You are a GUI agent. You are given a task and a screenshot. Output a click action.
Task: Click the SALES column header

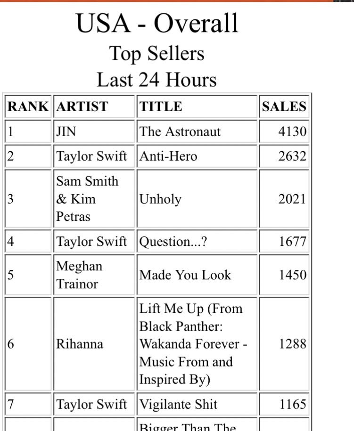(x=284, y=107)
